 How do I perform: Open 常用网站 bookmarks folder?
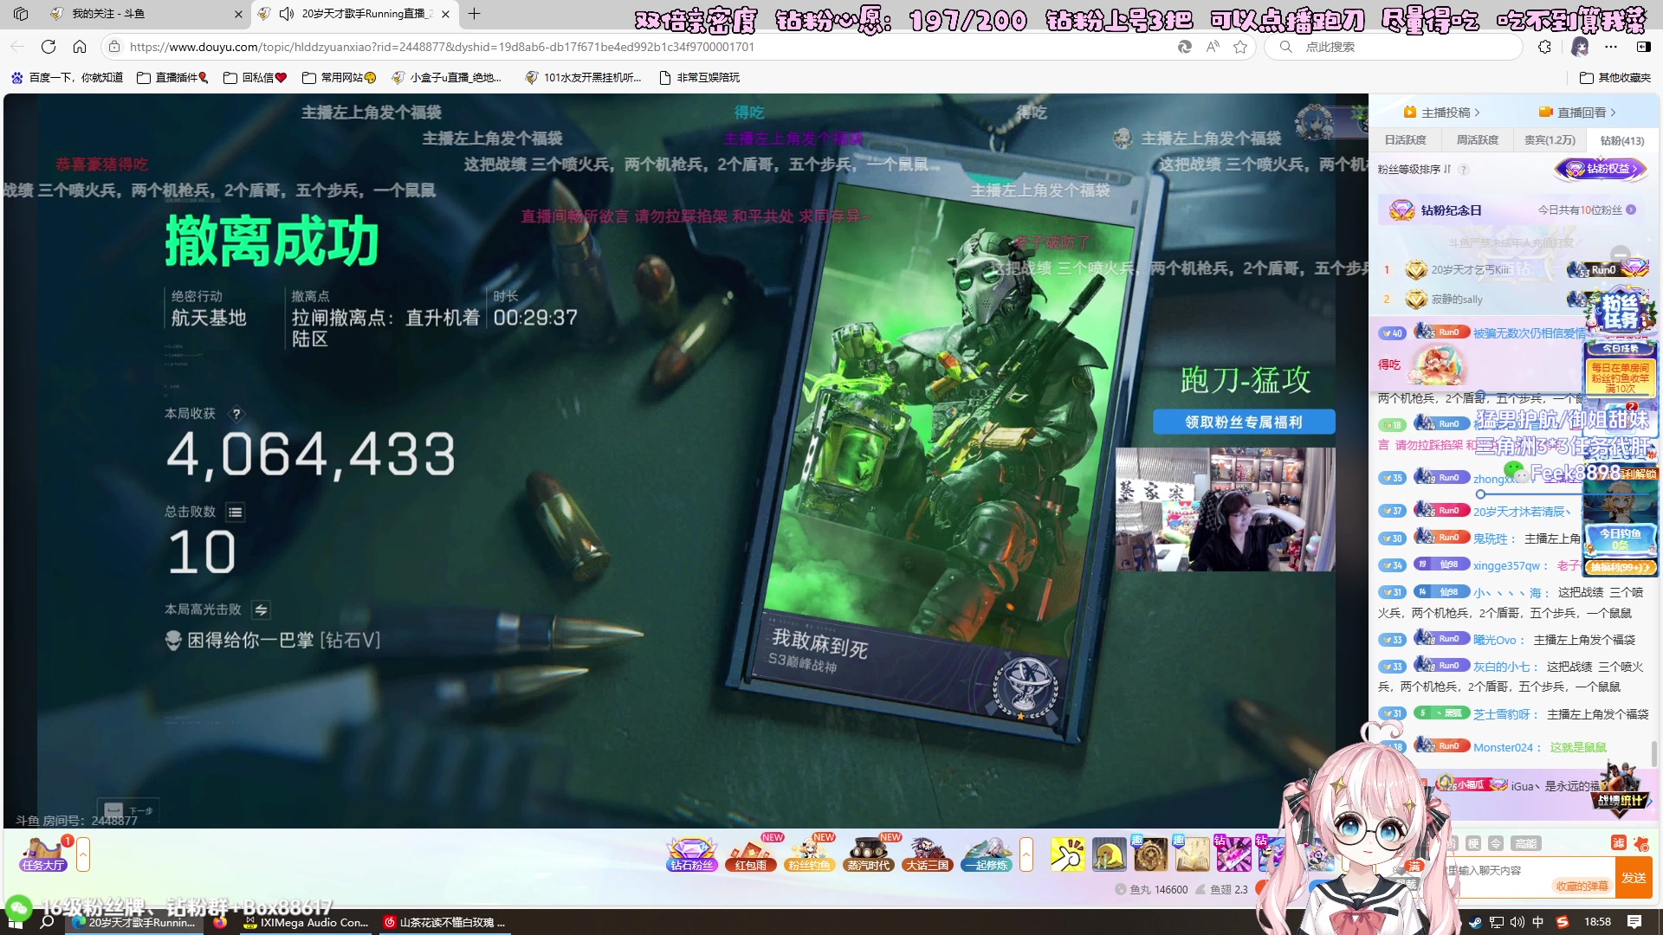point(340,78)
